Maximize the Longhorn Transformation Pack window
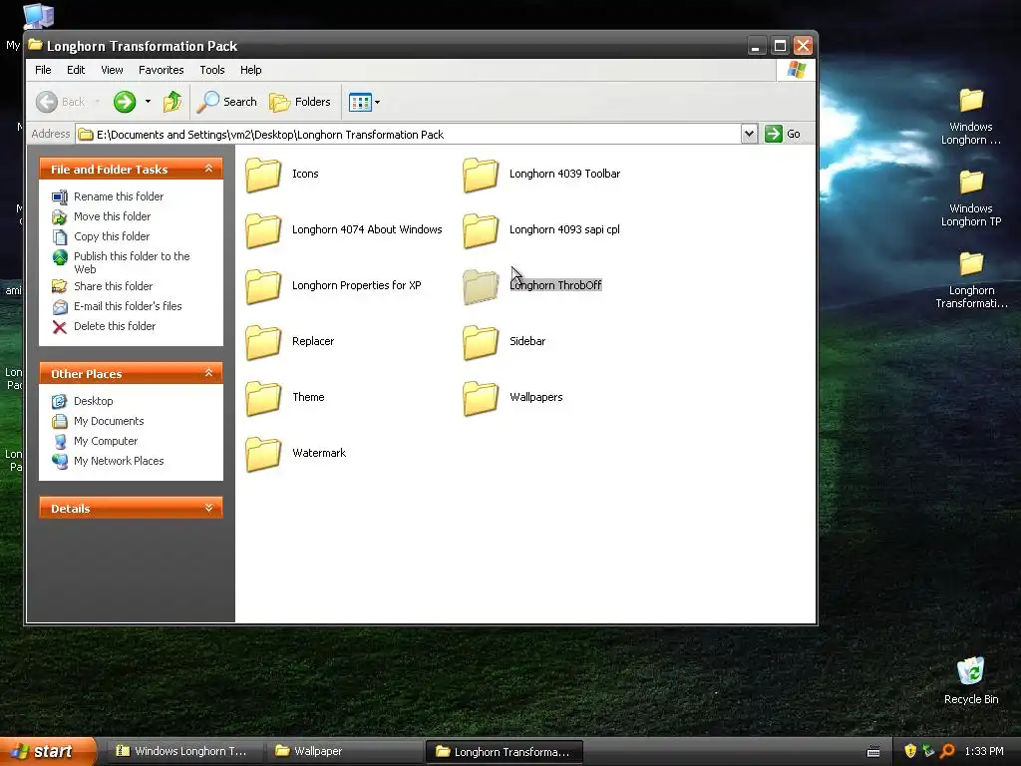The height and width of the screenshot is (766, 1021). coord(780,46)
